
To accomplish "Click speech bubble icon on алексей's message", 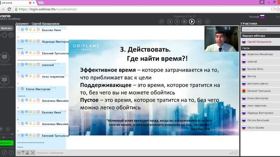I will [26, 65].
